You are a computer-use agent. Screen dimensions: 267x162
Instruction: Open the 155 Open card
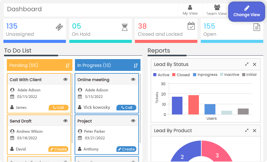[x=232, y=31]
